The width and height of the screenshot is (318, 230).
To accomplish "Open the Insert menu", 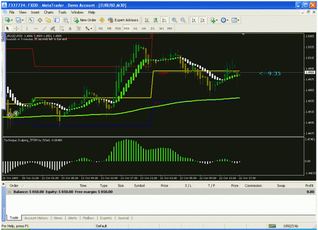I will (x=35, y=12).
